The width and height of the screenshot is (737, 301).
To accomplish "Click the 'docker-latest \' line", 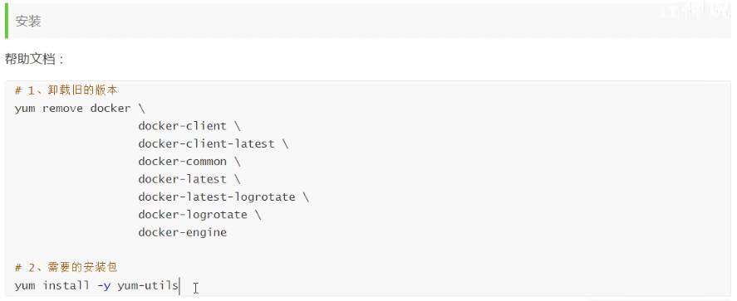I will tap(189, 179).
